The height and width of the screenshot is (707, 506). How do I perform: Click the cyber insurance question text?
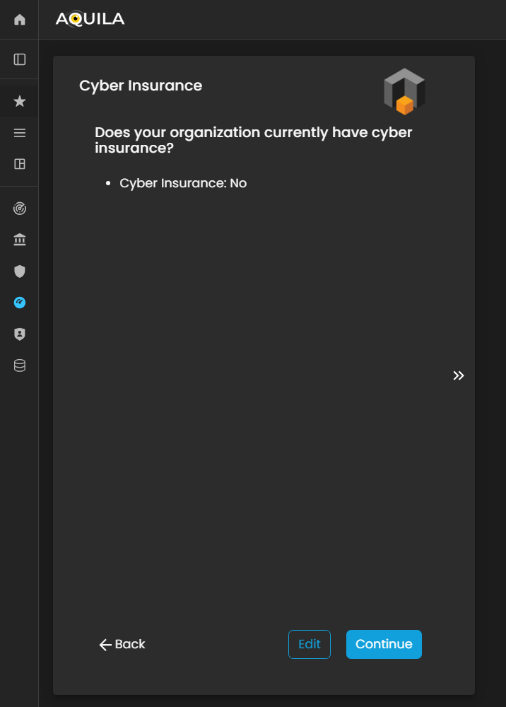pyautogui.click(x=253, y=140)
